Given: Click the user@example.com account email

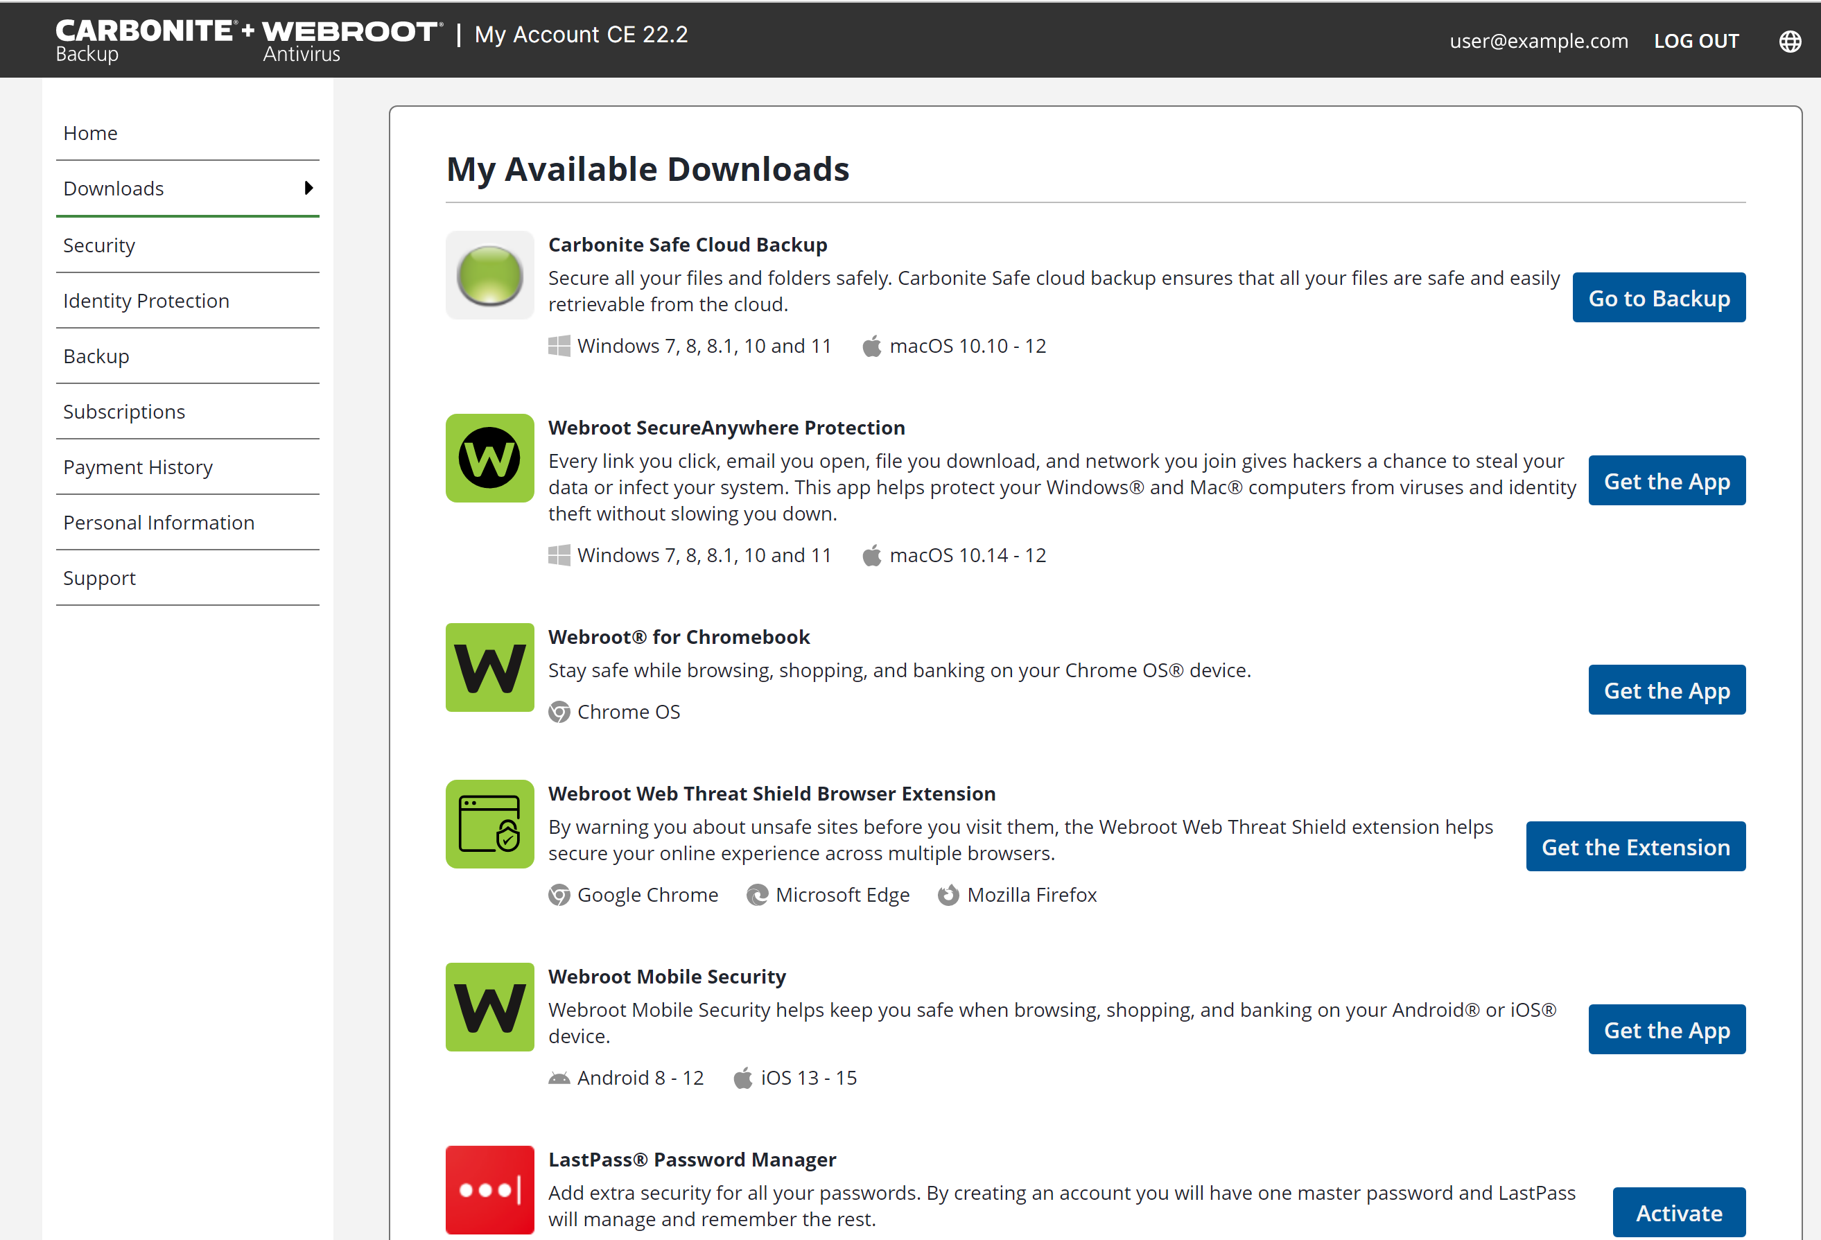Looking at the screenshot, I should point(1538,41).
